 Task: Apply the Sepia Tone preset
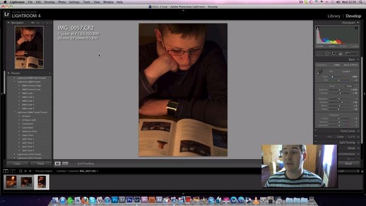point(27,135)
